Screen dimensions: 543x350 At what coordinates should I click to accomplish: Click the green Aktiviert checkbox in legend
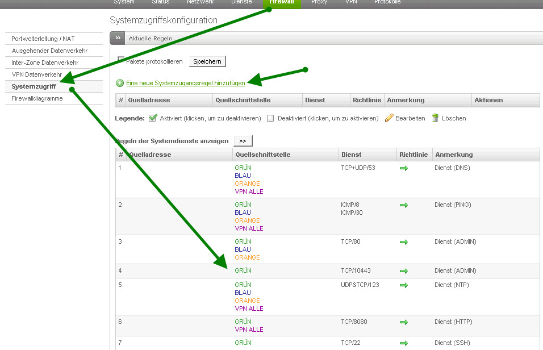click(153, 118)
